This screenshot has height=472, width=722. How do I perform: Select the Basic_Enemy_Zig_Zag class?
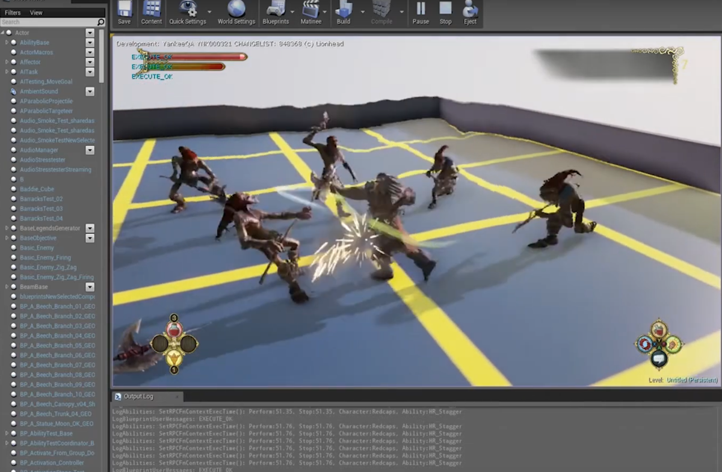(48, 267)
